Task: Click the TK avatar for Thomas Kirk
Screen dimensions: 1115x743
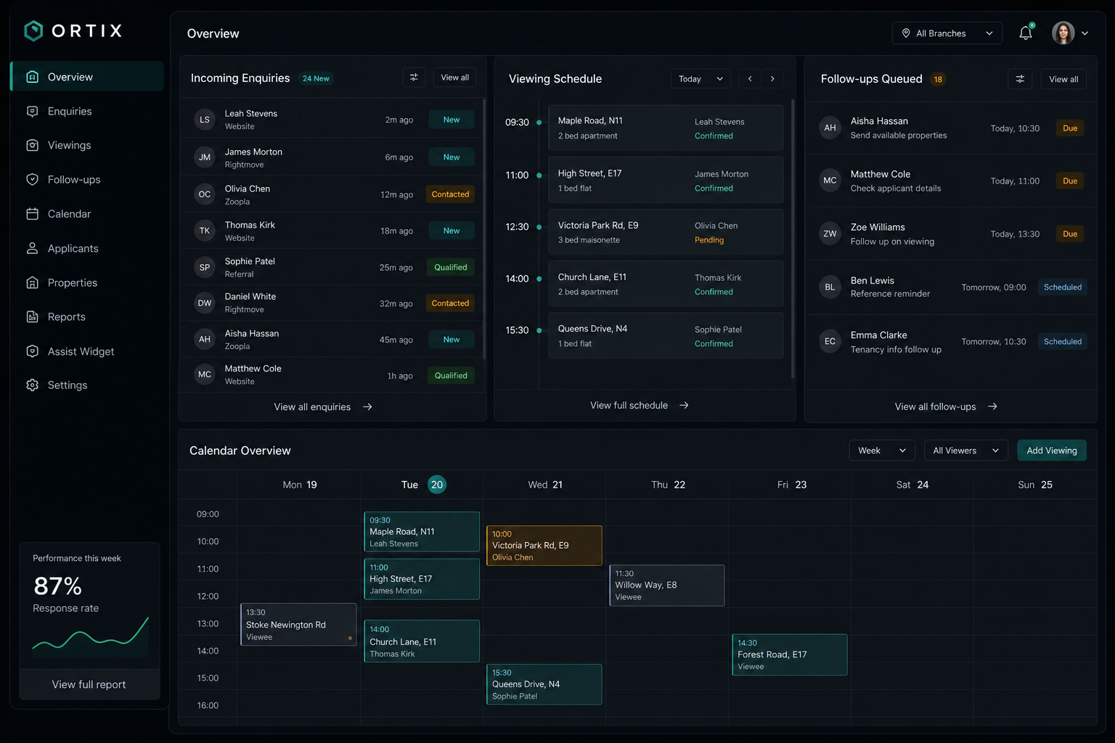Action: pos(205,231)
